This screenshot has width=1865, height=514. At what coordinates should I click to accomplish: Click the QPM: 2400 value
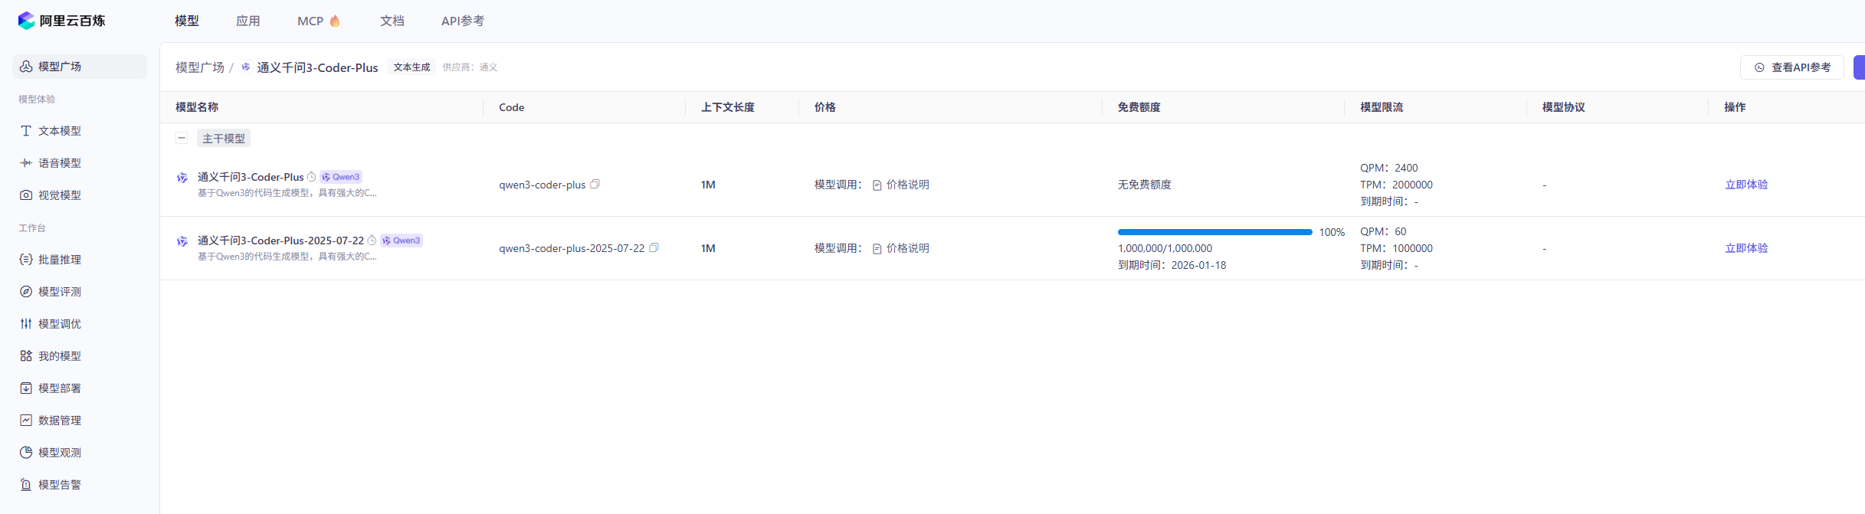[1389, 168]
